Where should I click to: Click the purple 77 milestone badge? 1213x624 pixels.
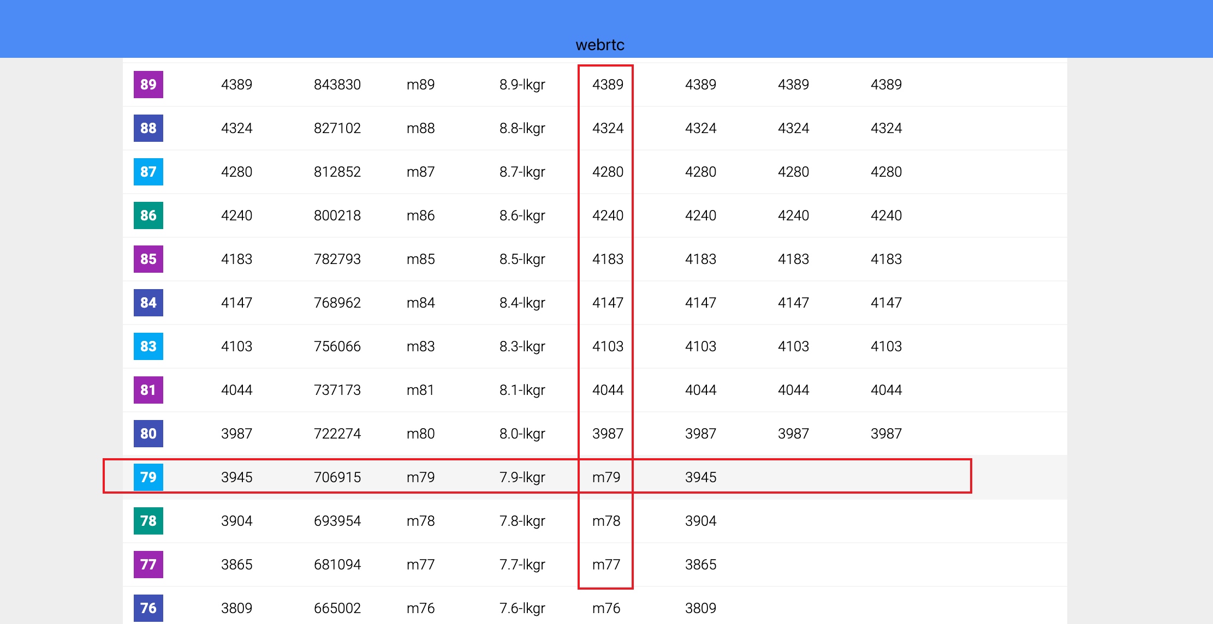pos(148,565)
